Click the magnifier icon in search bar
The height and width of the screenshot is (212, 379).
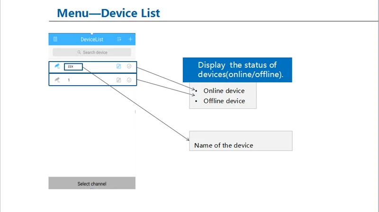[79, 52]
